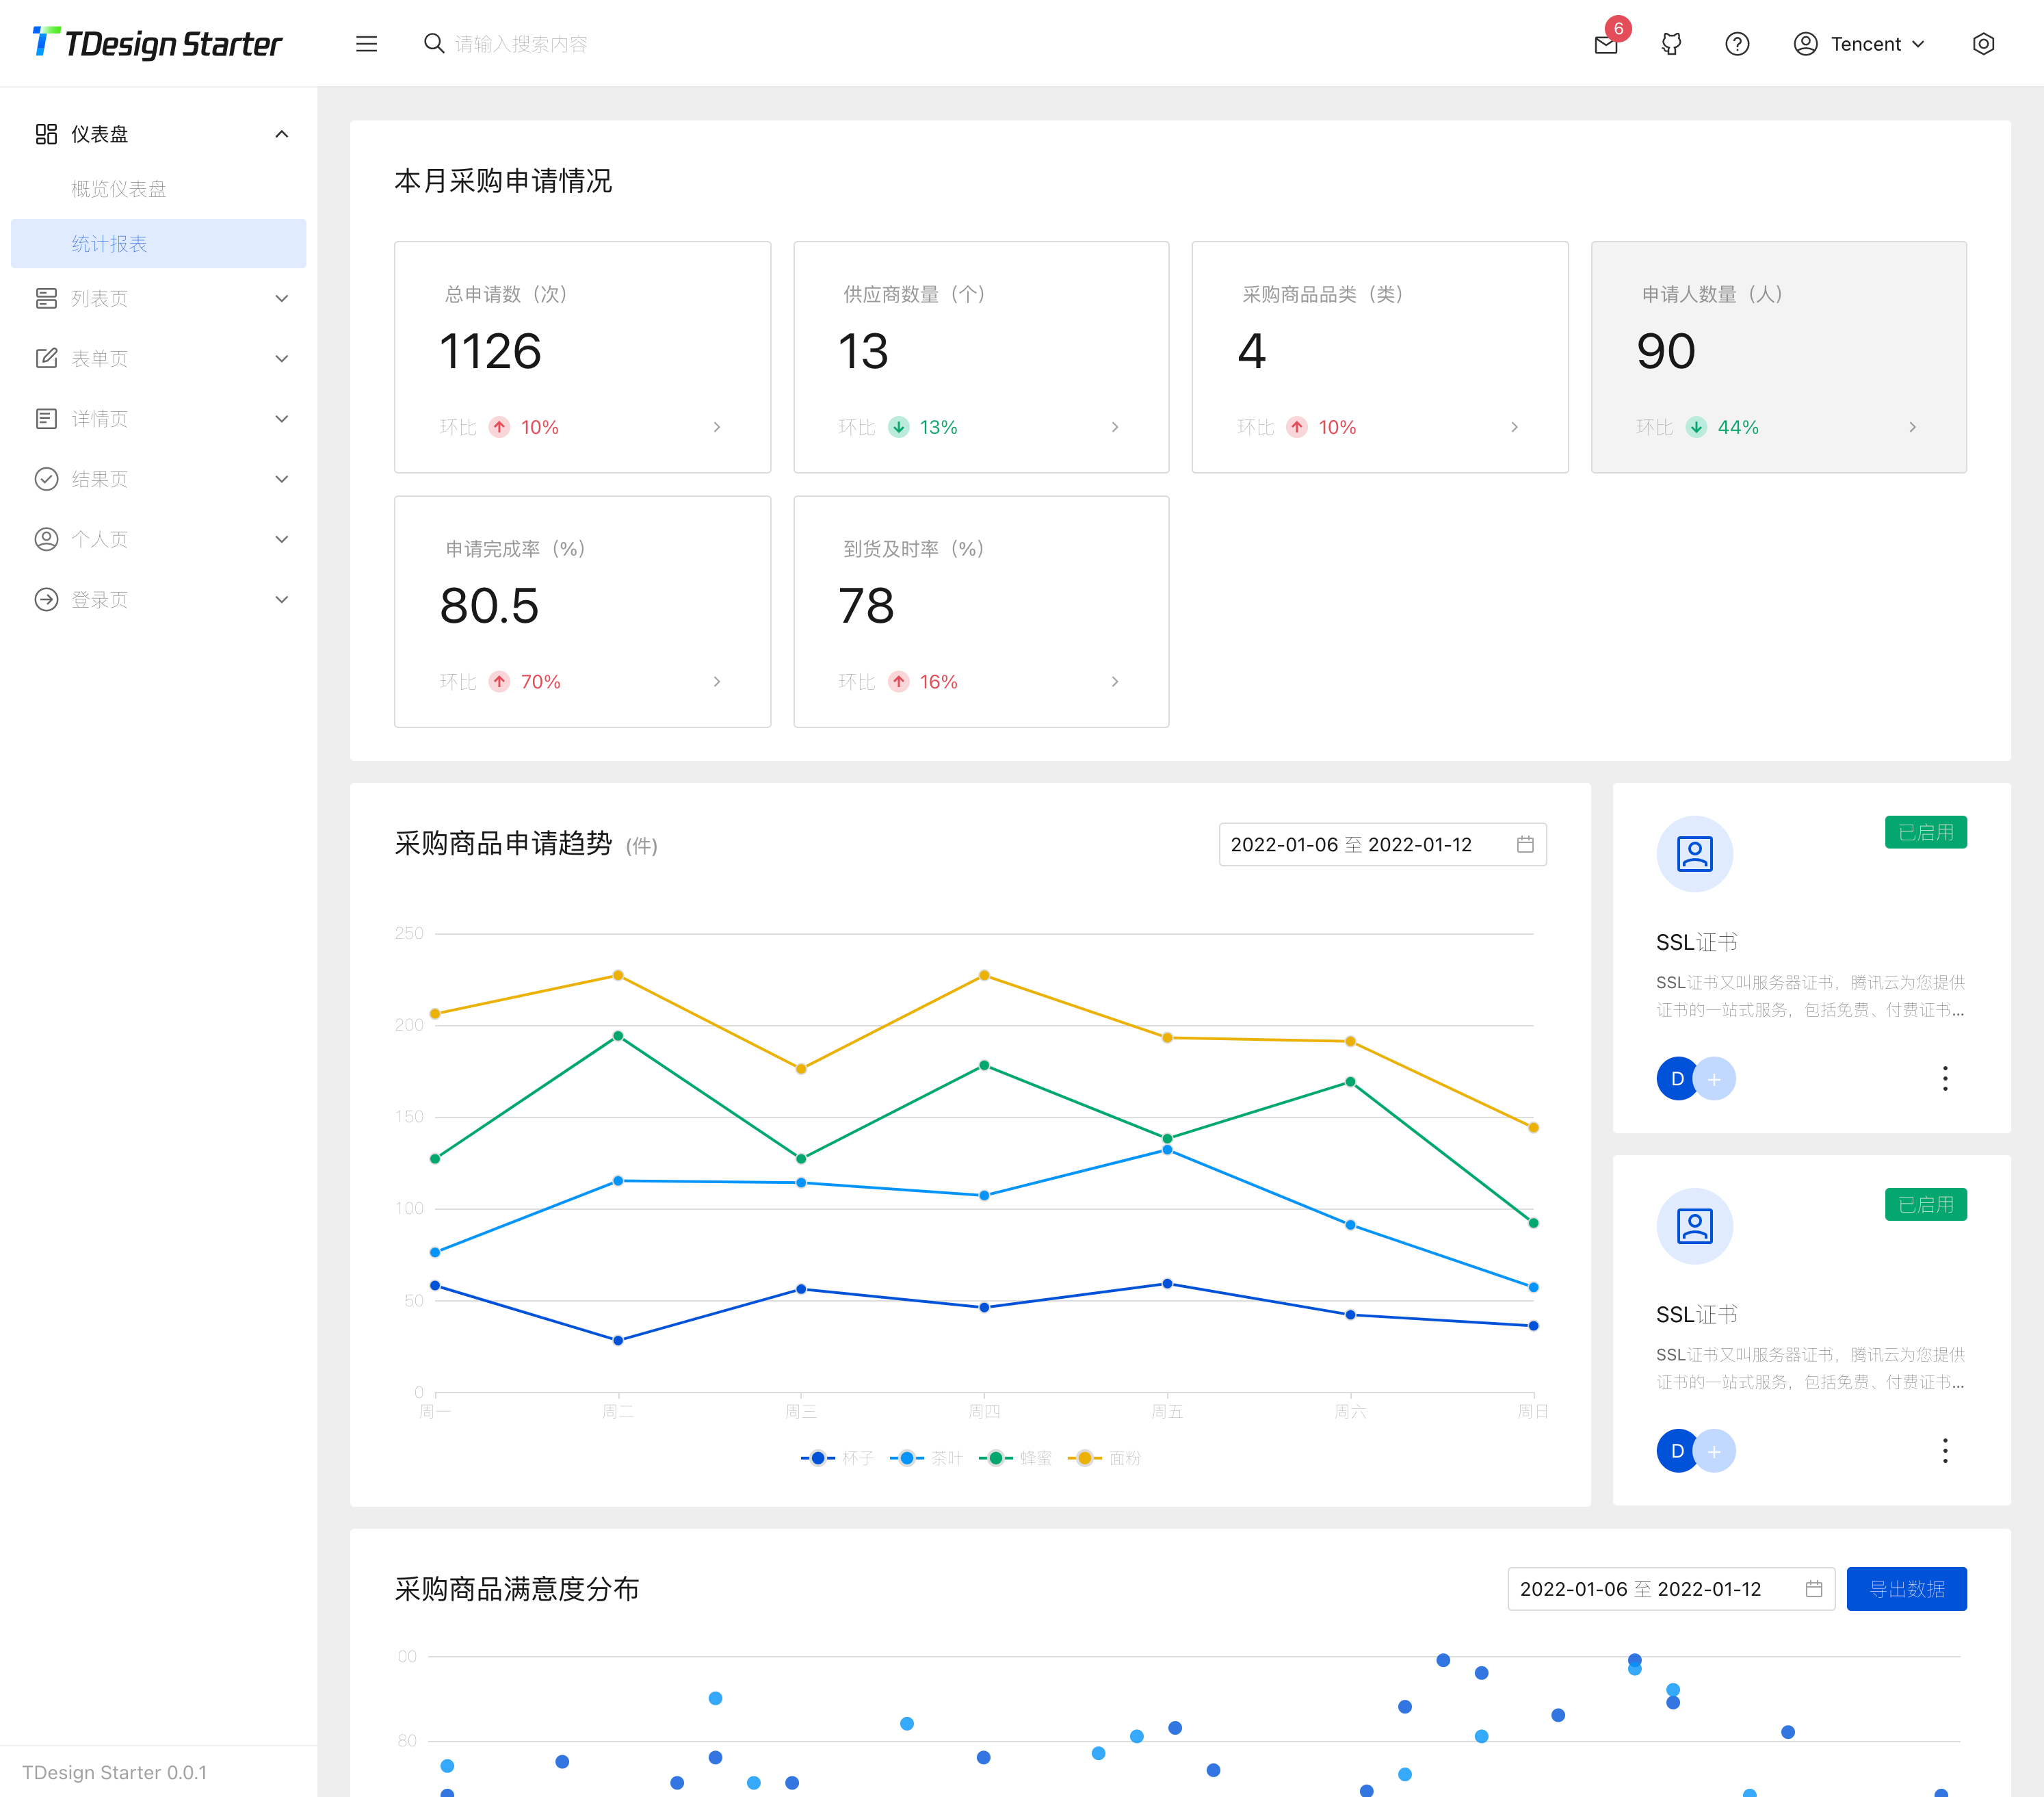Open details arrow on 申请完成率 card
The width and height of the screenshot is (2044, 1797).
click(716, 682)
